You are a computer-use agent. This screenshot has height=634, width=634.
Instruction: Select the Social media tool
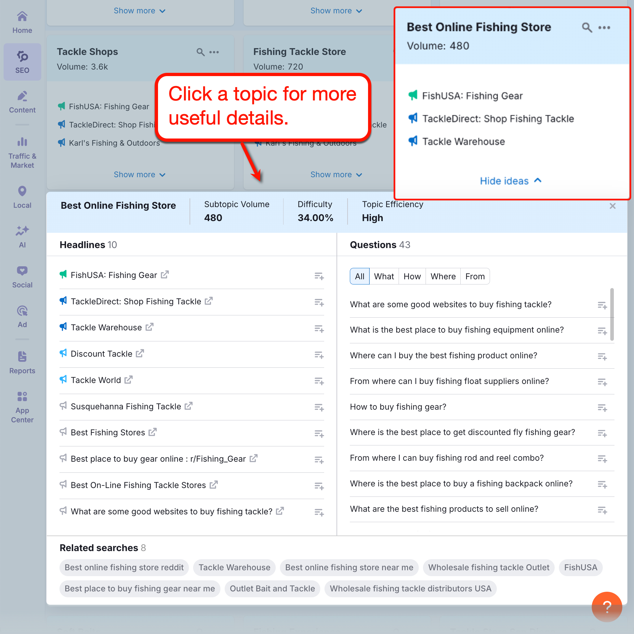point(22,276)
